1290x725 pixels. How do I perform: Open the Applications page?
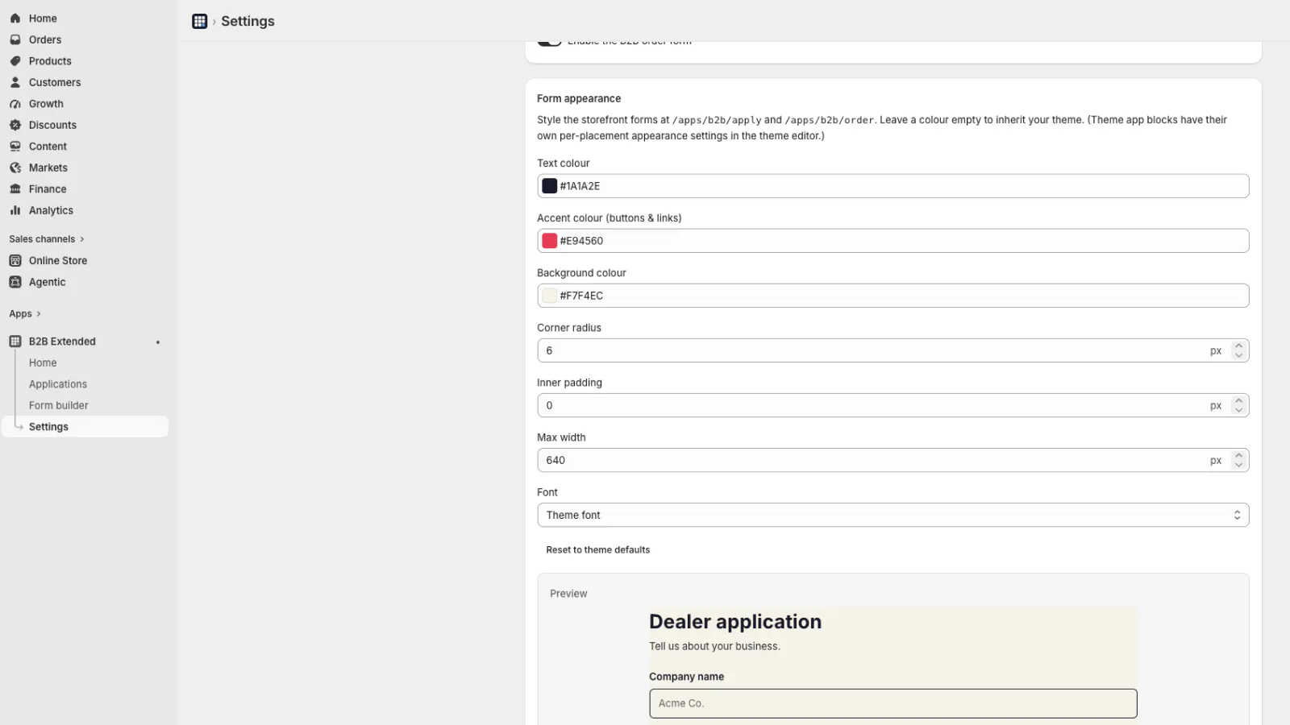(x=58, y=384)
